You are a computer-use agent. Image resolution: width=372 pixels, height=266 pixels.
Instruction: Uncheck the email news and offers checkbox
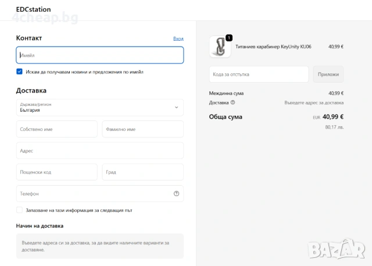click(20, 72)
